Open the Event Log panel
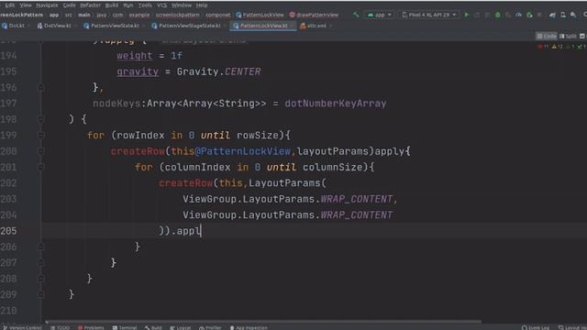Viewport: 587px width, 330px height. pos(536,327)
